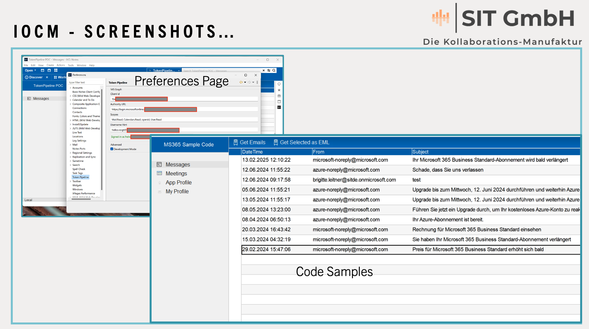Select Spell Check in preferences tree
This screenshot has width=589, height=329.
(x=79, y=169)
